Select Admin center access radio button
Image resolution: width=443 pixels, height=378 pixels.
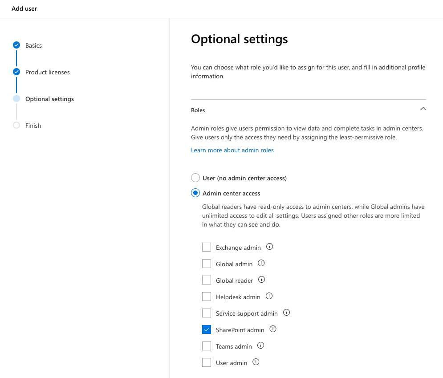point(195,193)
